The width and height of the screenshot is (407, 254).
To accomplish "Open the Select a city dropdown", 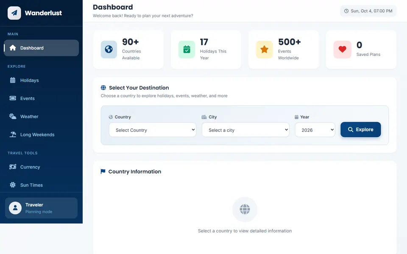I will [245, 130].
